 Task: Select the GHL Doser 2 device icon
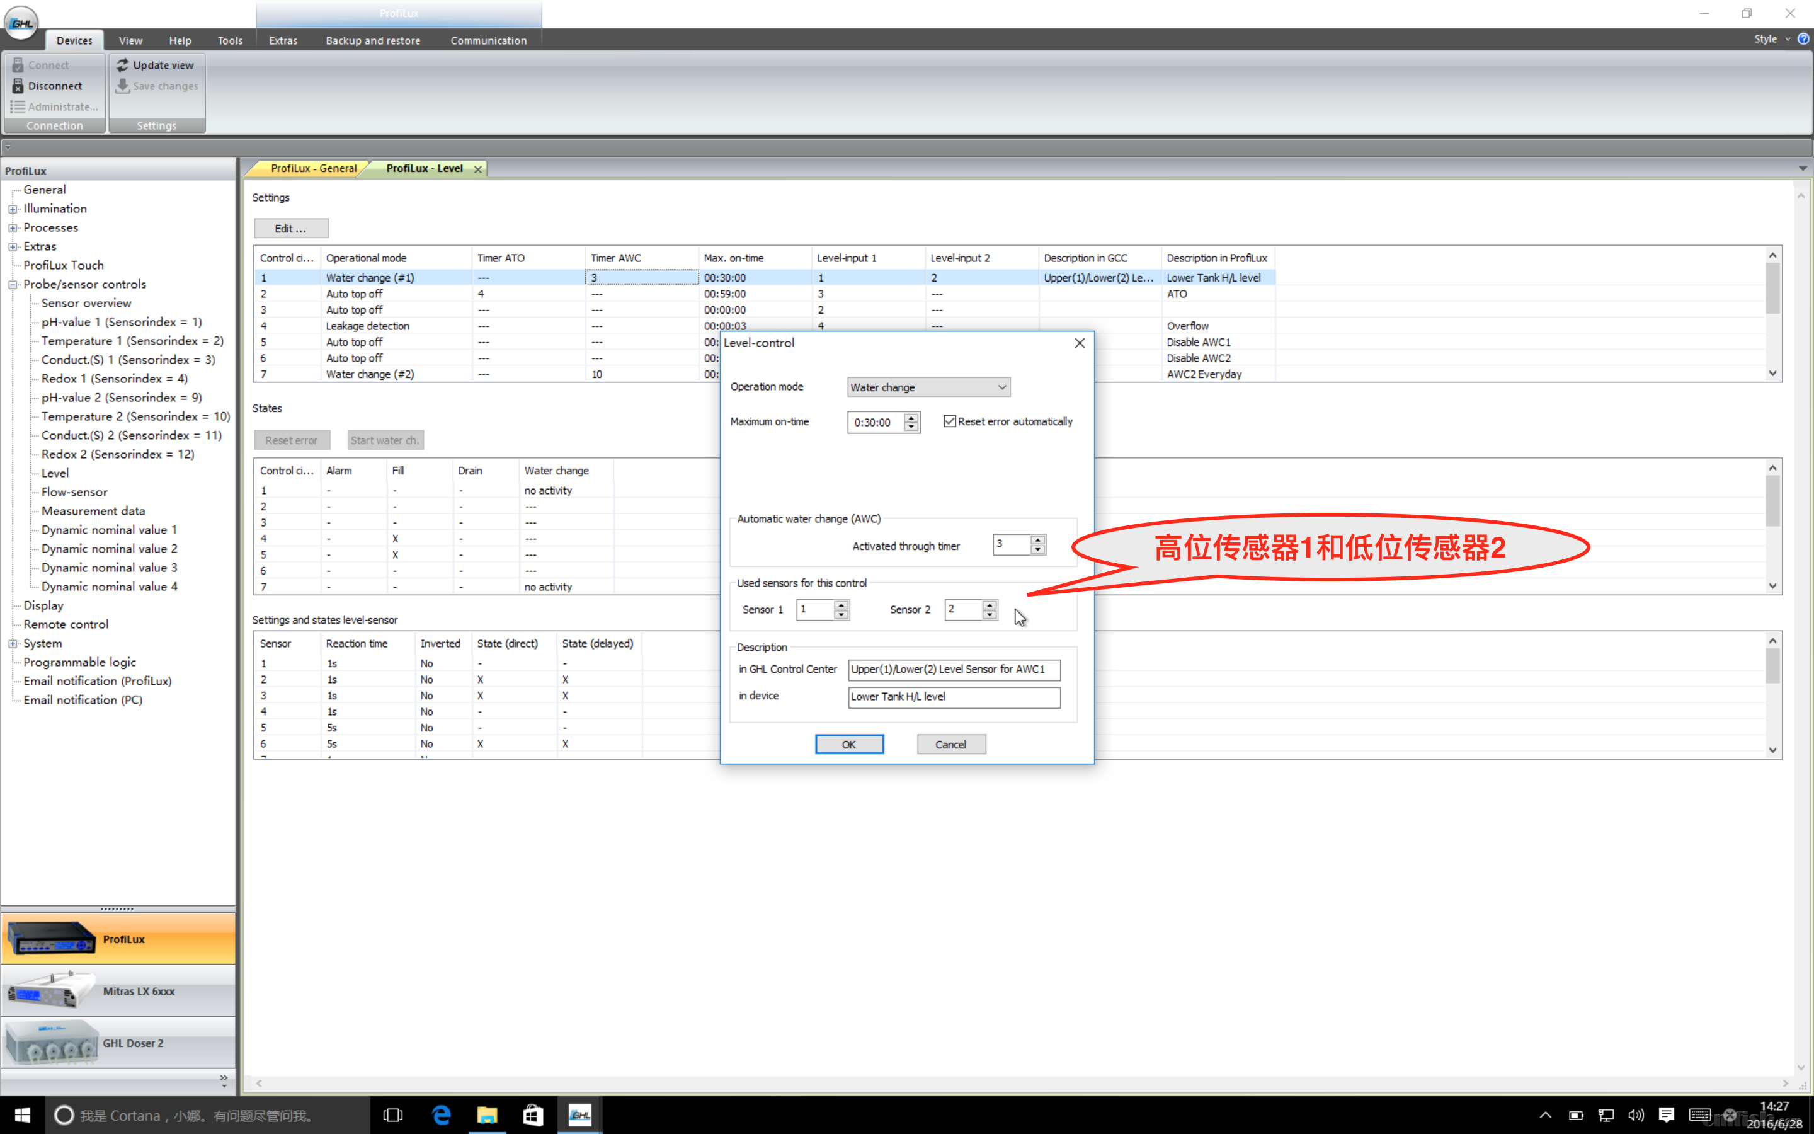coord(51,1043)
